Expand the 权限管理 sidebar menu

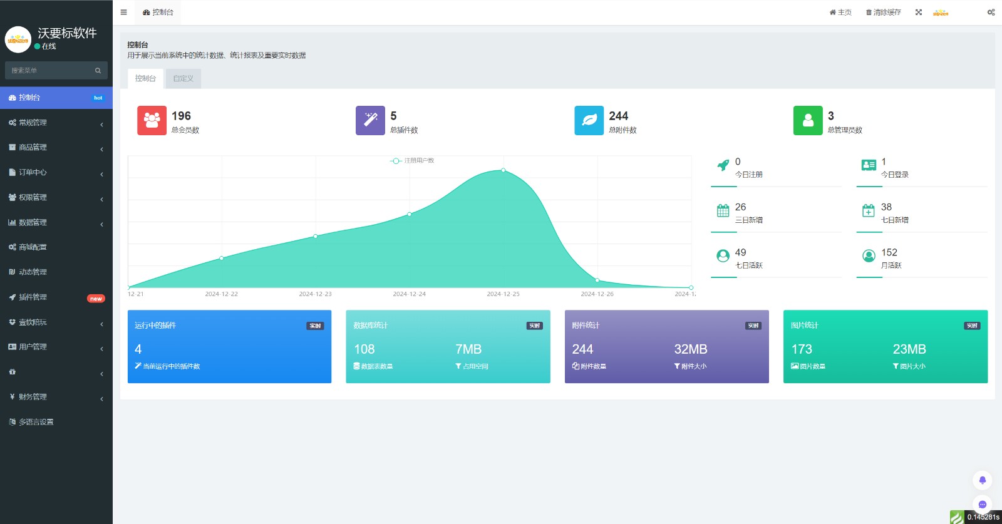point(56,198)
